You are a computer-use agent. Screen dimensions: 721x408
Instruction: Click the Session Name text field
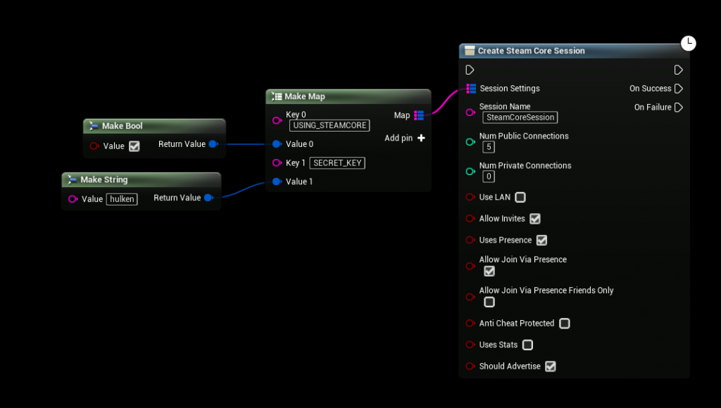click(x=520, y=117)
